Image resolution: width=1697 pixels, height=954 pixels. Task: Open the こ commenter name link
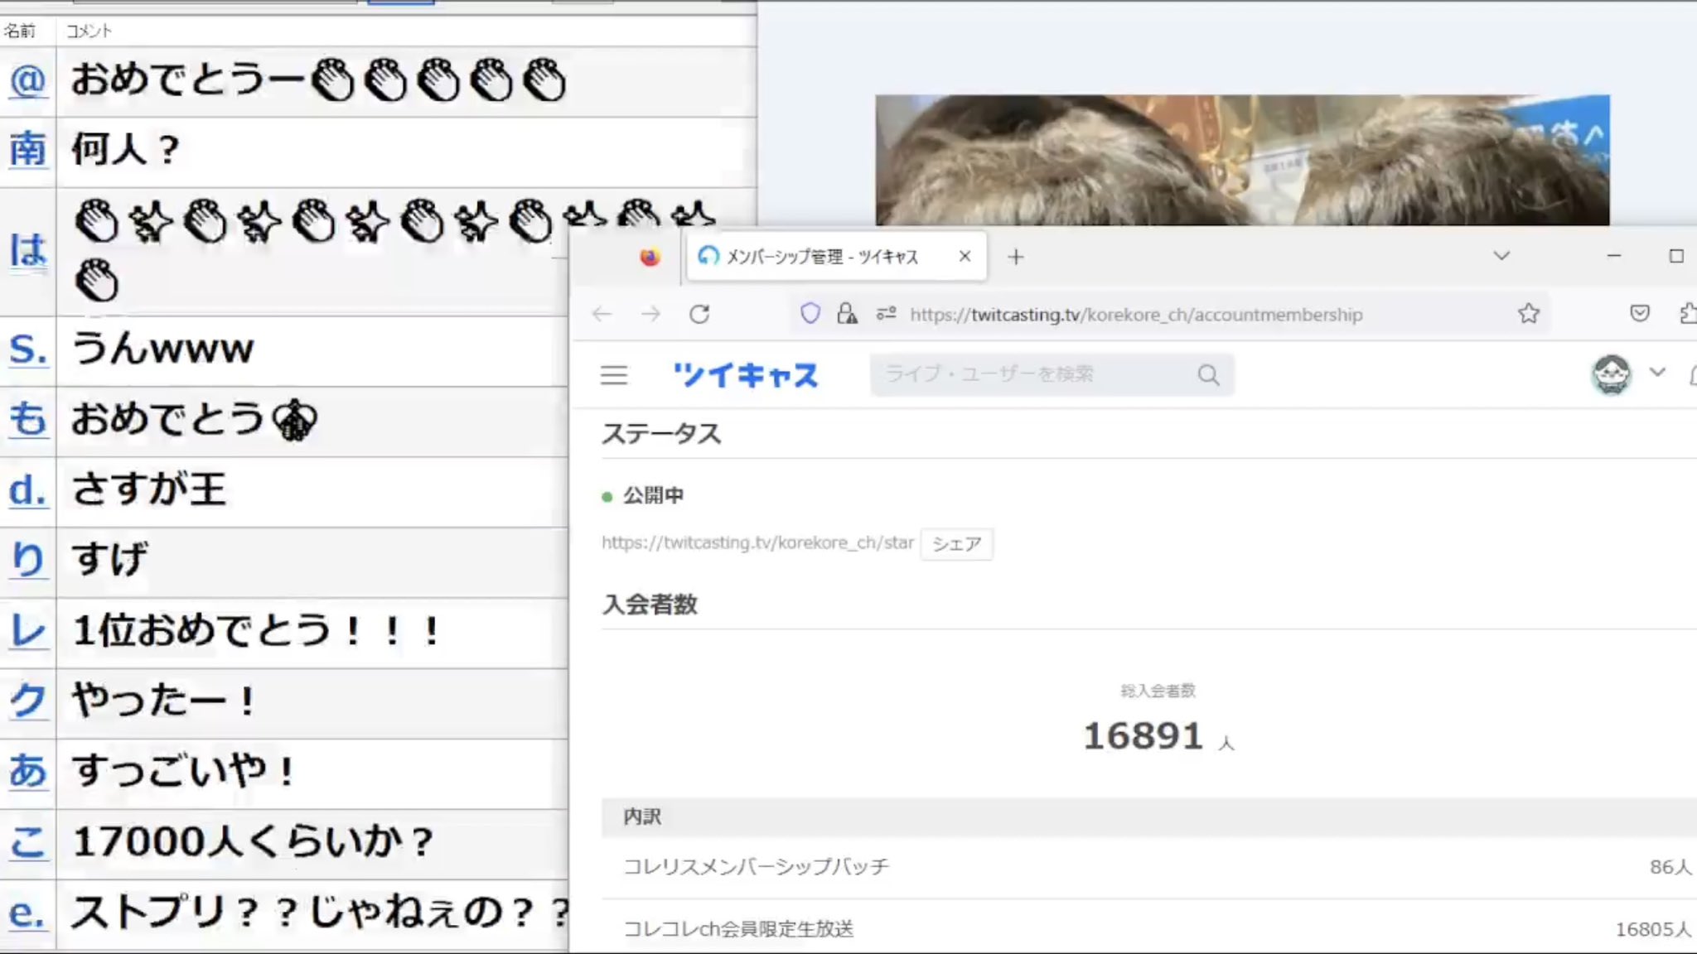[x=27, y=842]
